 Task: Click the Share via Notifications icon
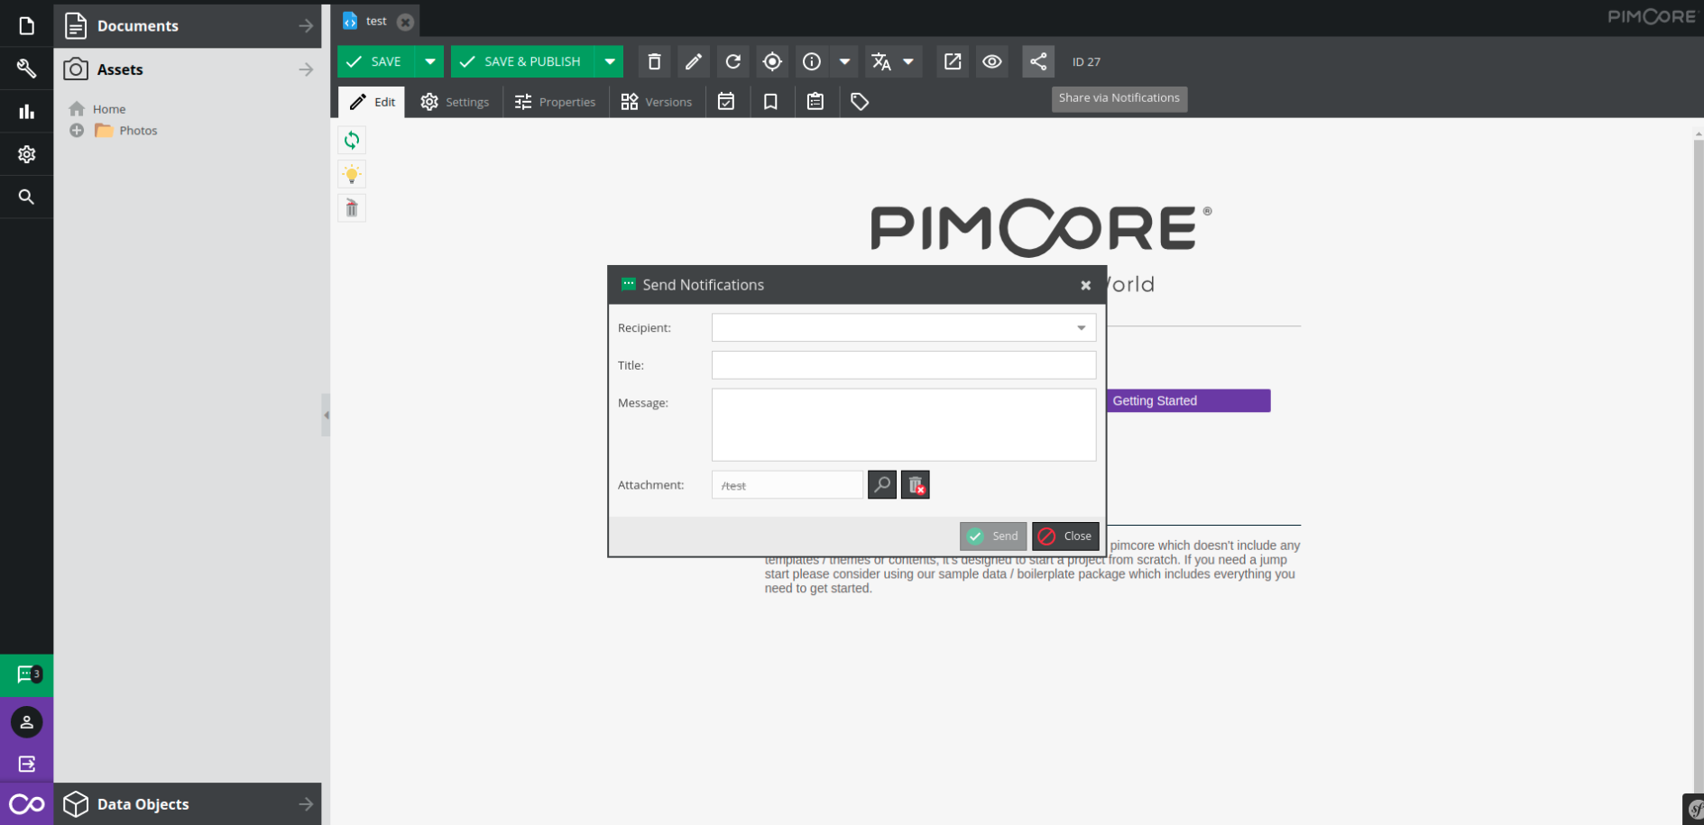[x=1038, y=61]
